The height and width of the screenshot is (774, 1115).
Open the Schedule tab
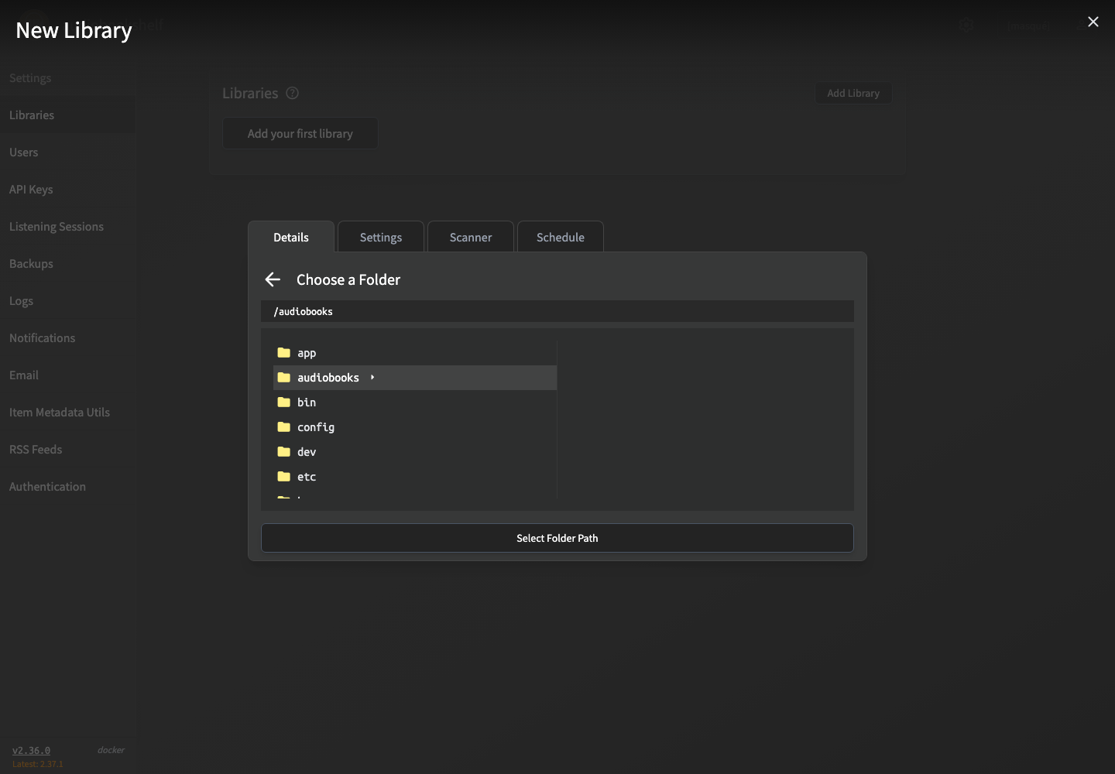point(561,237)
